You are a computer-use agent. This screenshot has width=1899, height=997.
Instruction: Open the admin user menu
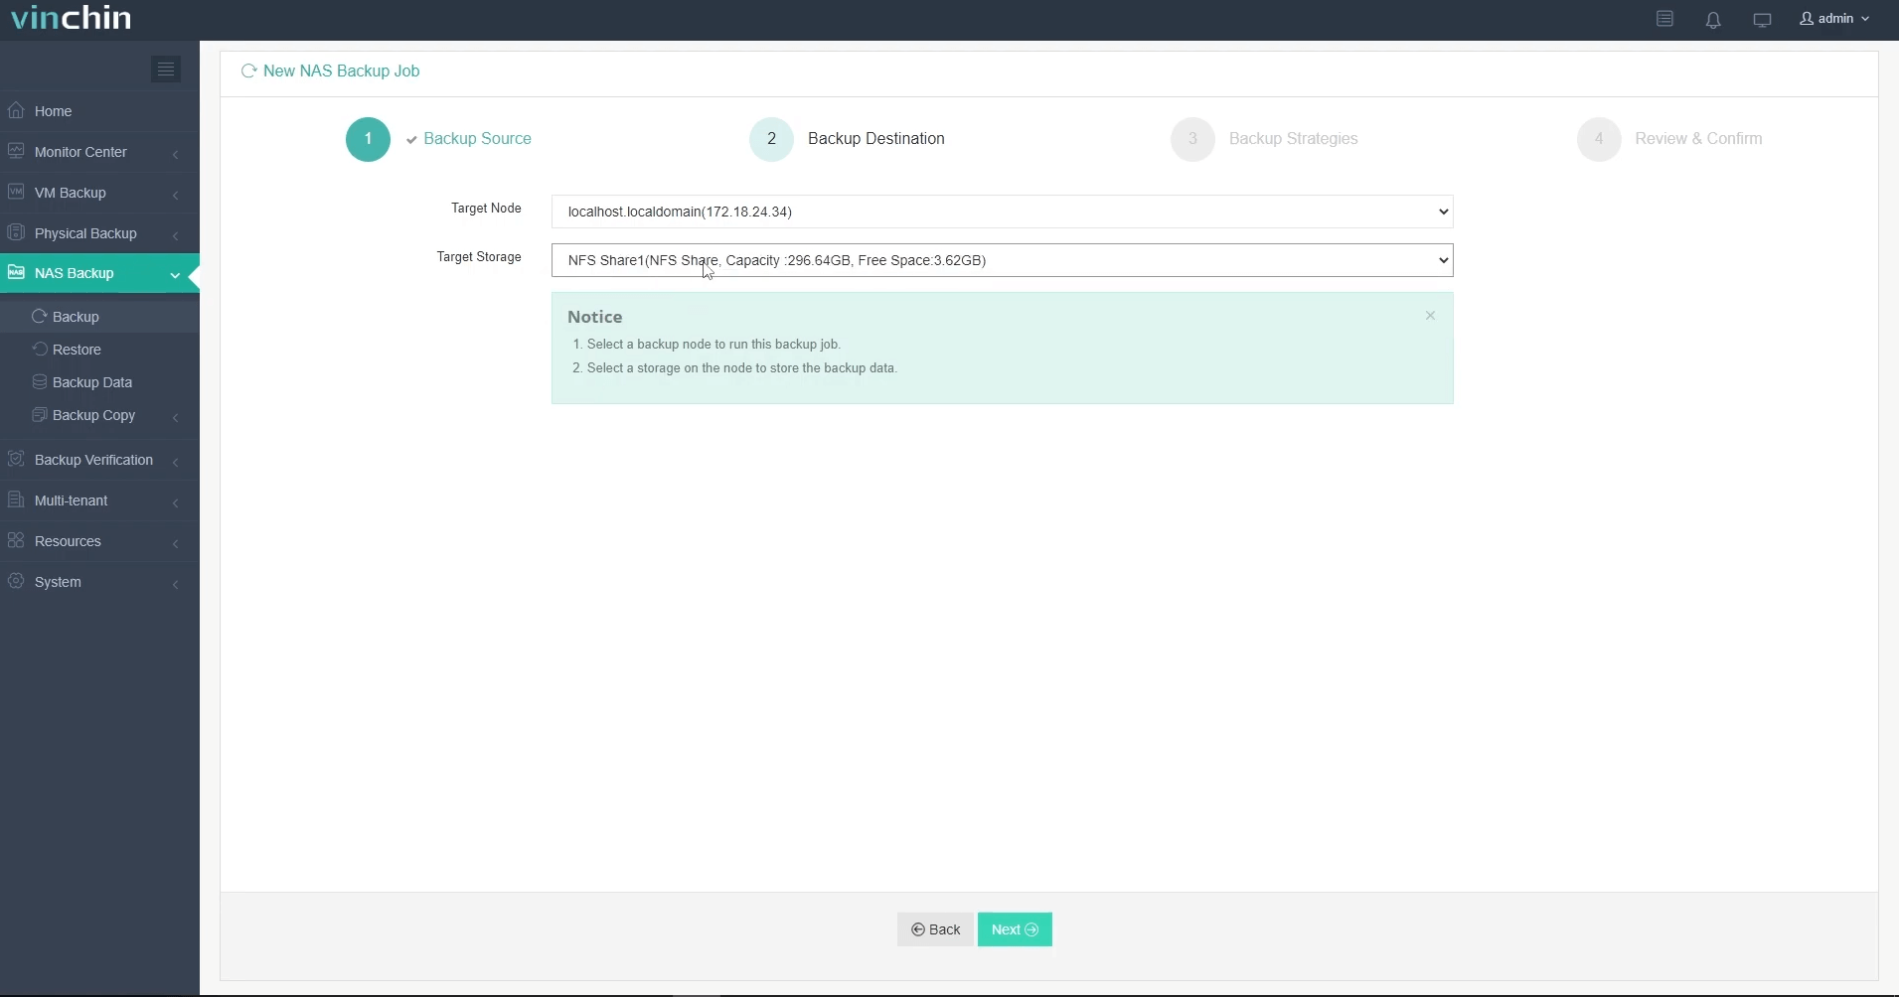1834,19
